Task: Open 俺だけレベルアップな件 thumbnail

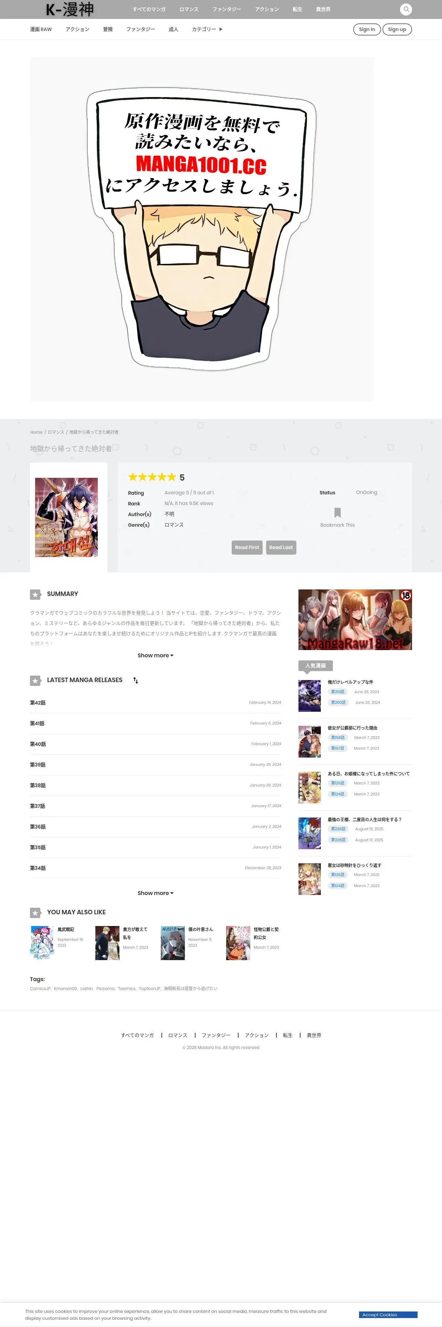Action: pyautogui.click(x=310, y=696)
